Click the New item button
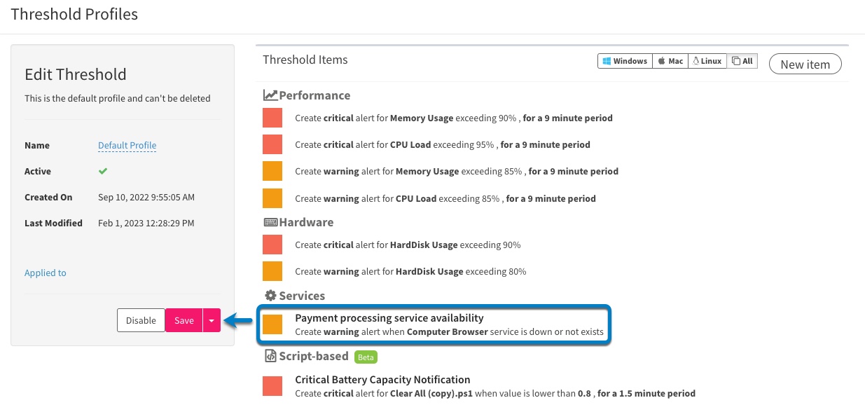The height and width of the screenshot is (412, 865). click(805, 64)
